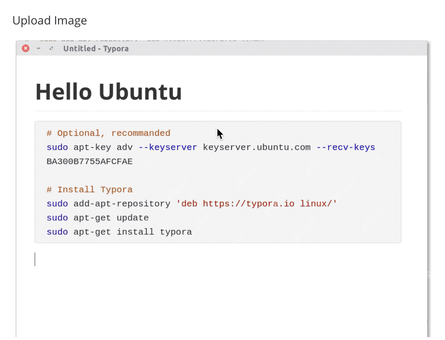Click 'apt-key adv' in the first command
Image resolution: width=445 pixels, height=340 pixels.
coord(103,147)
